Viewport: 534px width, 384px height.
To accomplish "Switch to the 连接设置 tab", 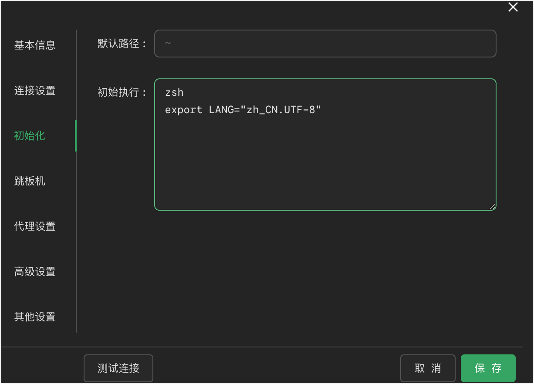I will point(35,91).
